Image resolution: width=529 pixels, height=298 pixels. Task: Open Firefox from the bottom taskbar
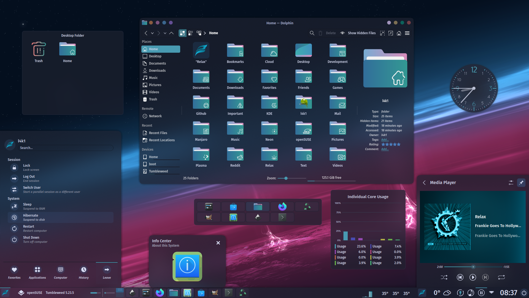click(160, 293)
